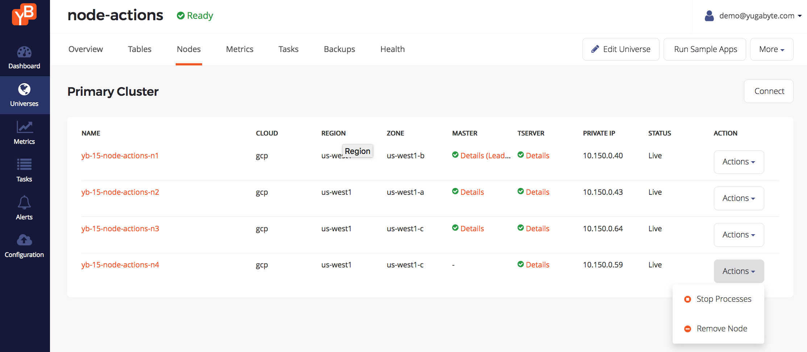807x352 pixels.
Task: Click the pencil icon on Edit Universe
Action: (x=595, y=49)
